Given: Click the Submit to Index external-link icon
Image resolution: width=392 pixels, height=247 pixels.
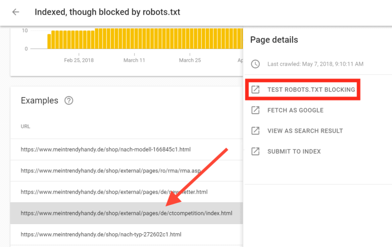Looking at the screenshot, I should (255, 151).
